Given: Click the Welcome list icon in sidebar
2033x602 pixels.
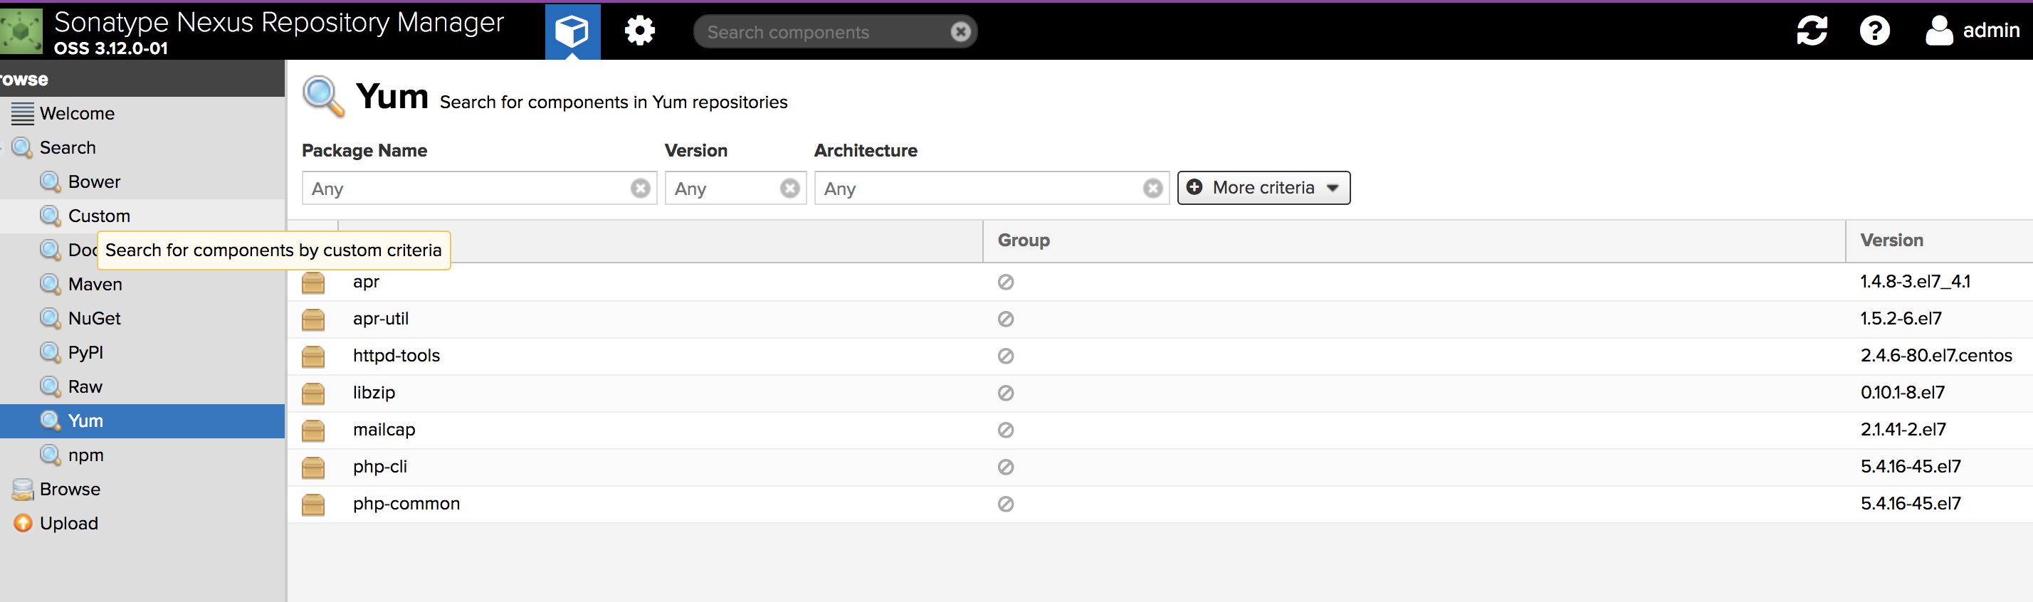Looking at the screenshot, I should (x=23, y=114).
